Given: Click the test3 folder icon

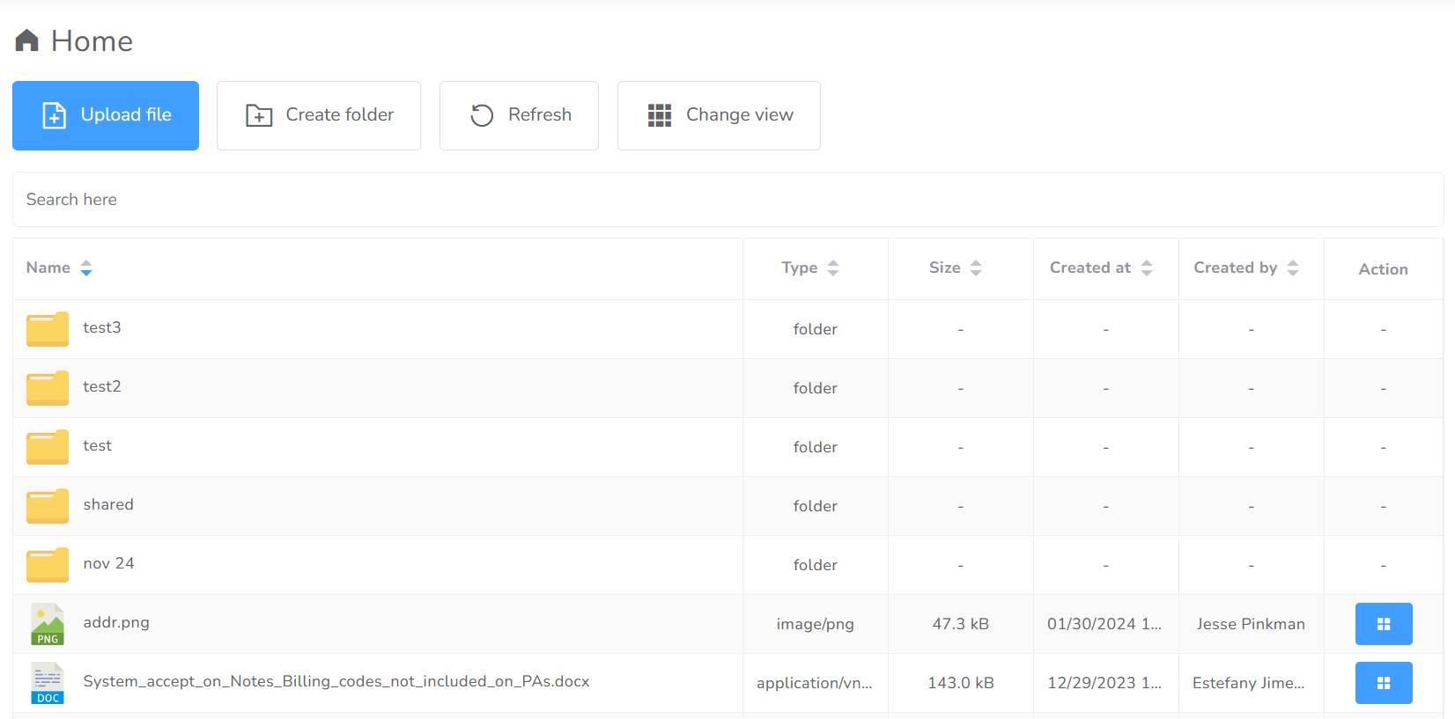Looking at the screenshot, I should 48,328.
